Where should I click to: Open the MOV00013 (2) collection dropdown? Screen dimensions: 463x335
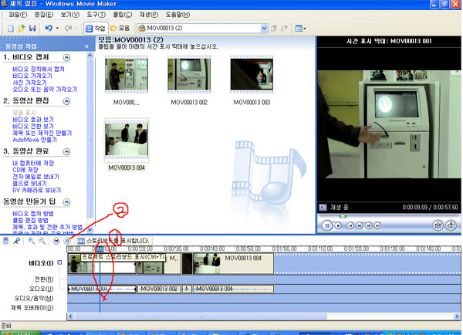[x=264, y=29]
